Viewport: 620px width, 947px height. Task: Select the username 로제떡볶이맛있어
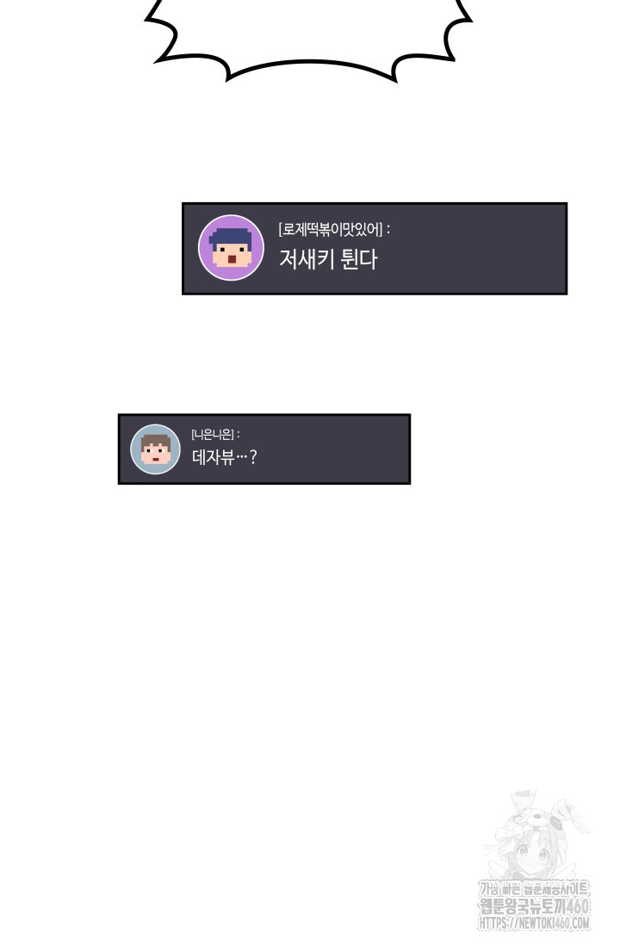click(331, 230)
